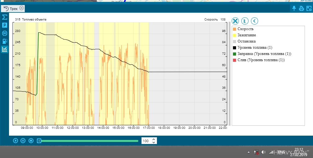
Task: Pin the track panel
Action: (294, 8)
